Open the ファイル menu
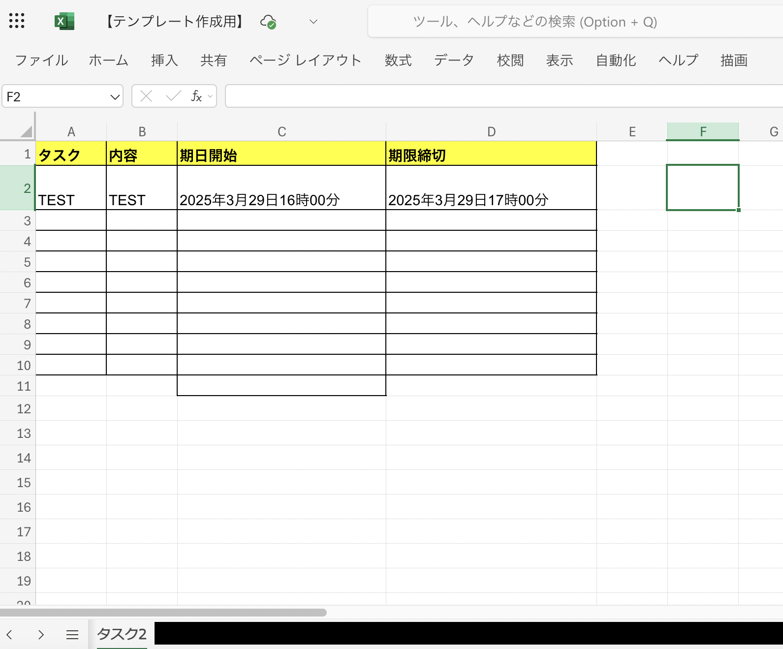The image size is (783, 649). pos(42,61)
